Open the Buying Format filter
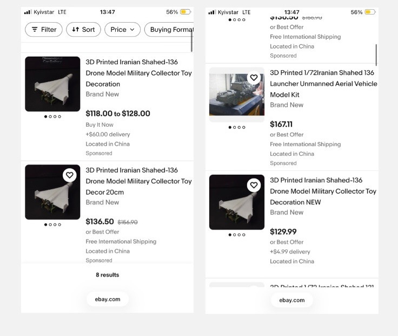The width and height of the screenshot is (398, 336). (169, 30)
